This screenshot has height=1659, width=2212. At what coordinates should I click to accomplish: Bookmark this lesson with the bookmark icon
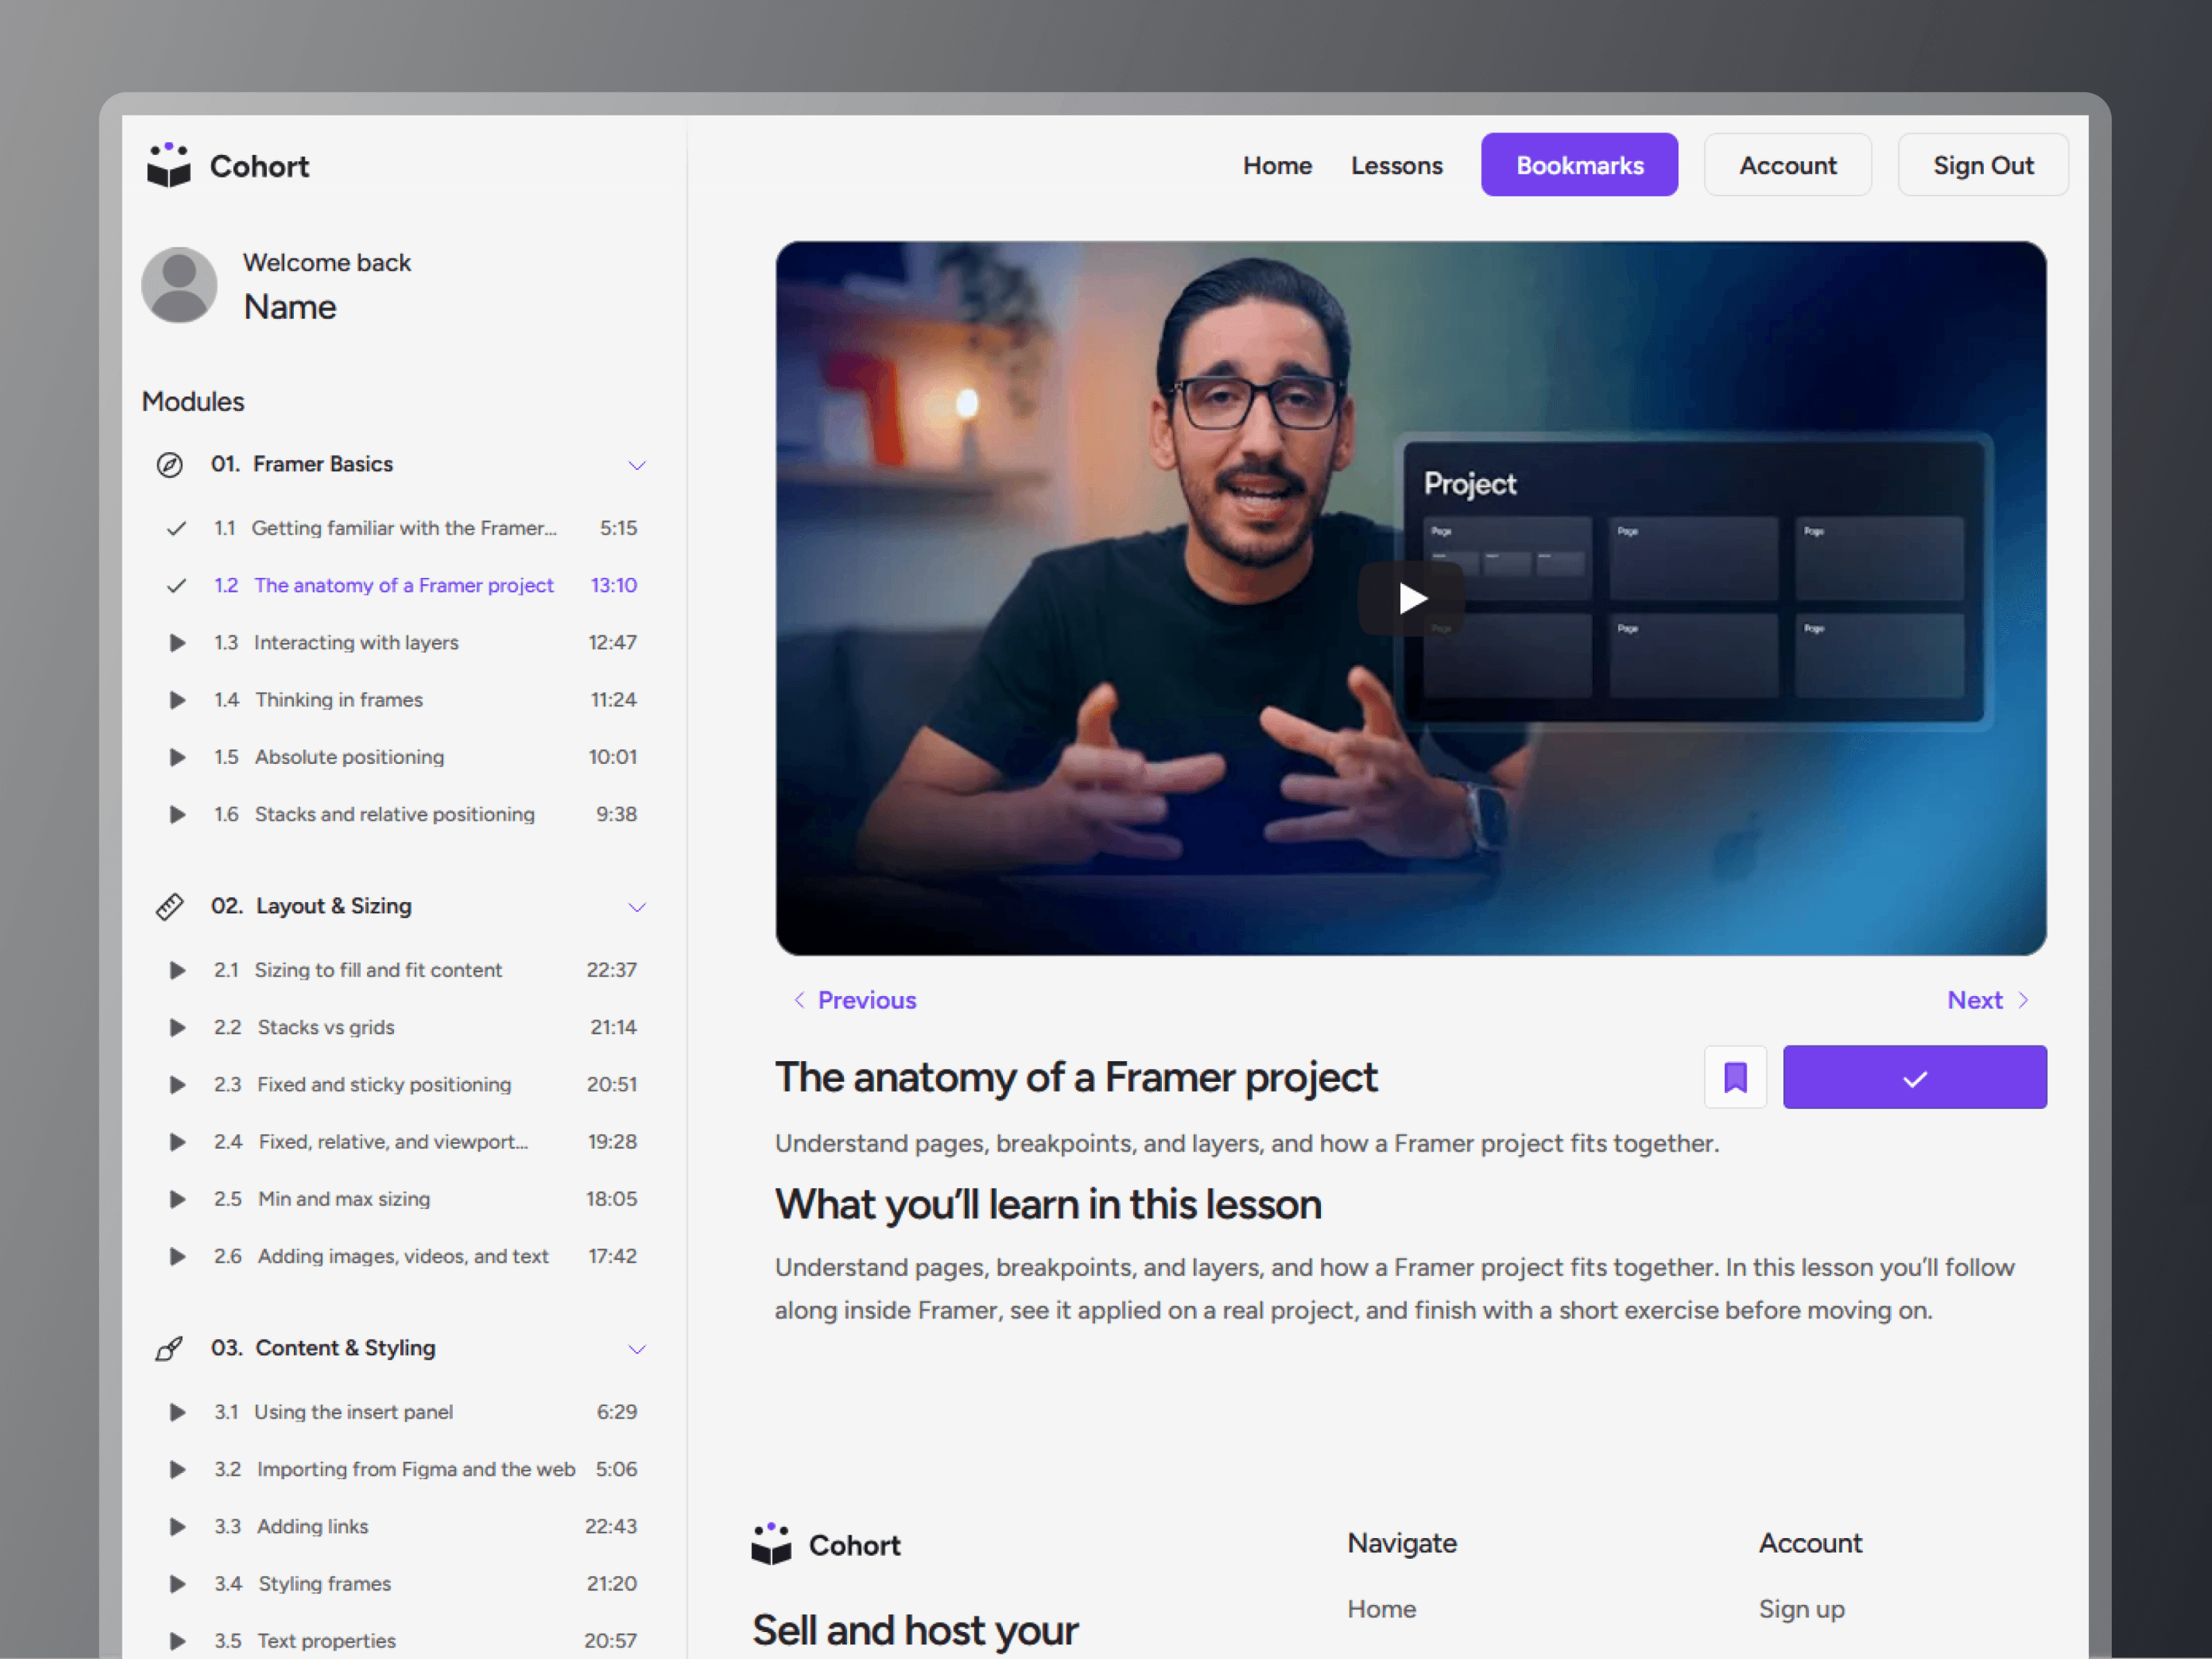click(1735, 1077)
